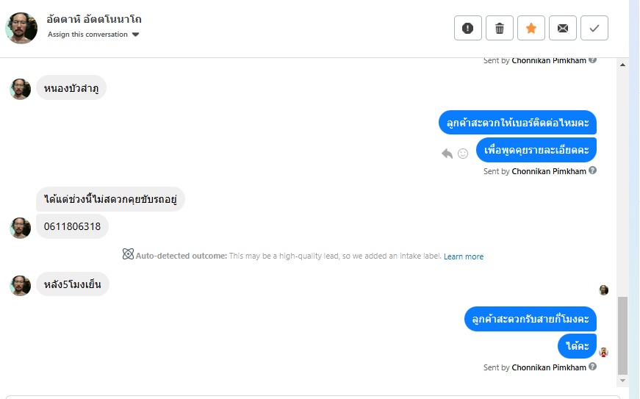Click the seen-by avatar beside ได้คะ message

click(603, 352)
